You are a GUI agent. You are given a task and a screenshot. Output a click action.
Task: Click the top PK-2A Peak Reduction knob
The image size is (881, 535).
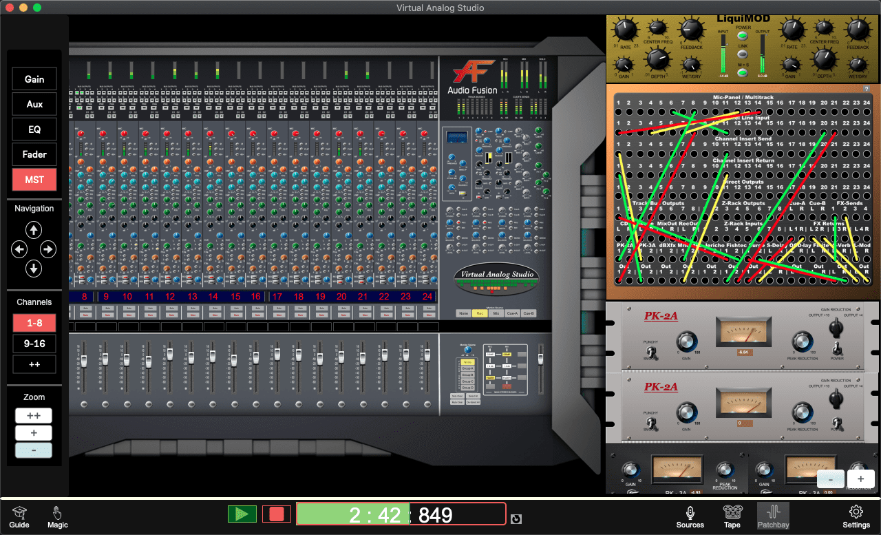pyautogui.click(x=802, y=340)
